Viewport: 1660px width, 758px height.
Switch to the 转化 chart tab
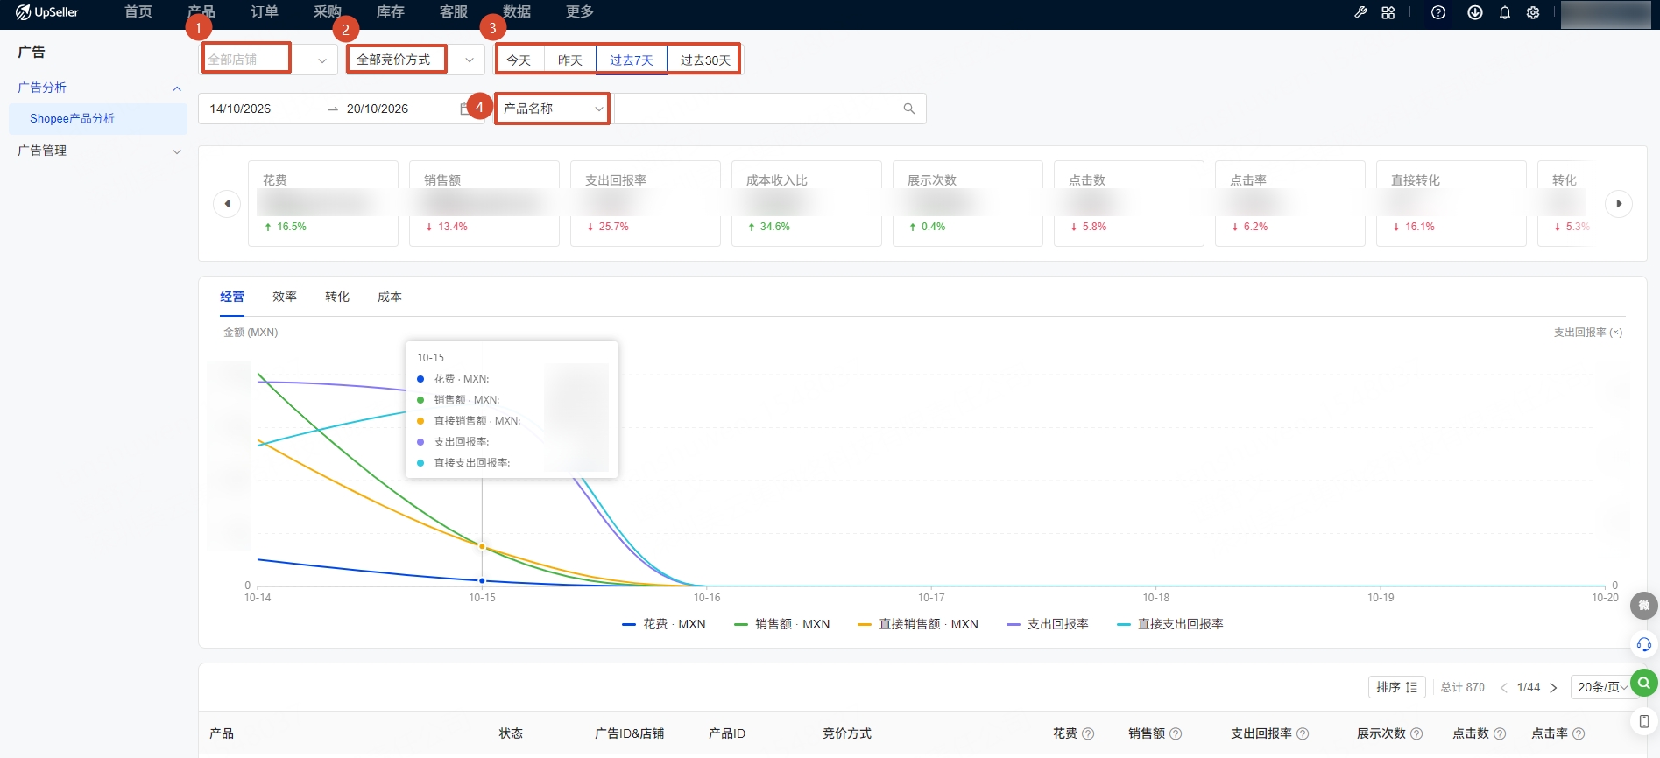pos(337,297)
